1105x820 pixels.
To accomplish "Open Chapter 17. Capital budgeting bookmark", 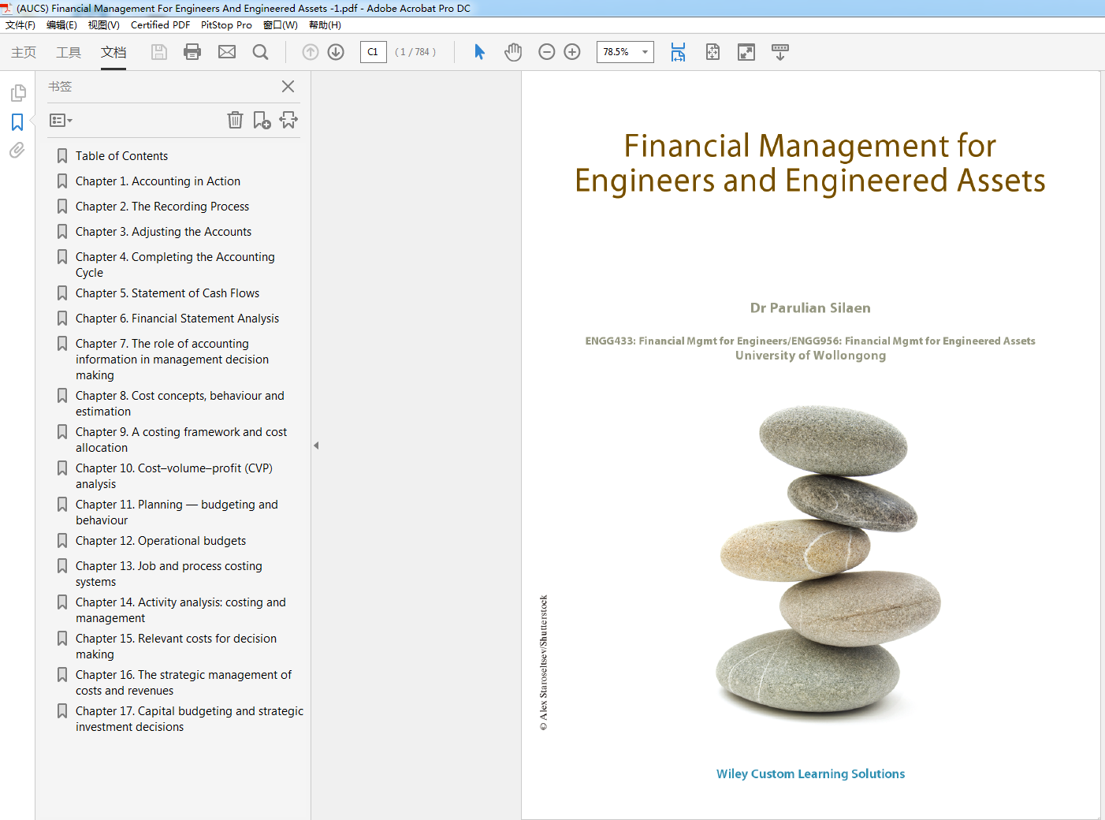I will point(189,719).
